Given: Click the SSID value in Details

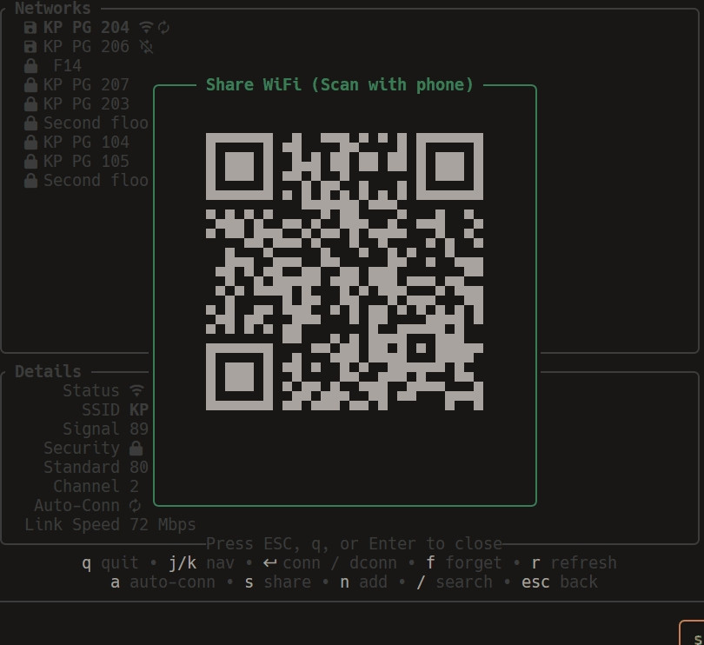Looking at the screenshot, I should 139,409.
